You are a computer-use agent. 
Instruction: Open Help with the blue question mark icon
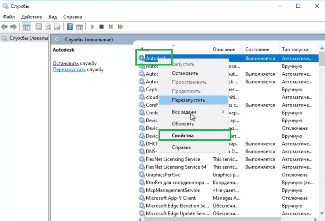tap(70, 27)
